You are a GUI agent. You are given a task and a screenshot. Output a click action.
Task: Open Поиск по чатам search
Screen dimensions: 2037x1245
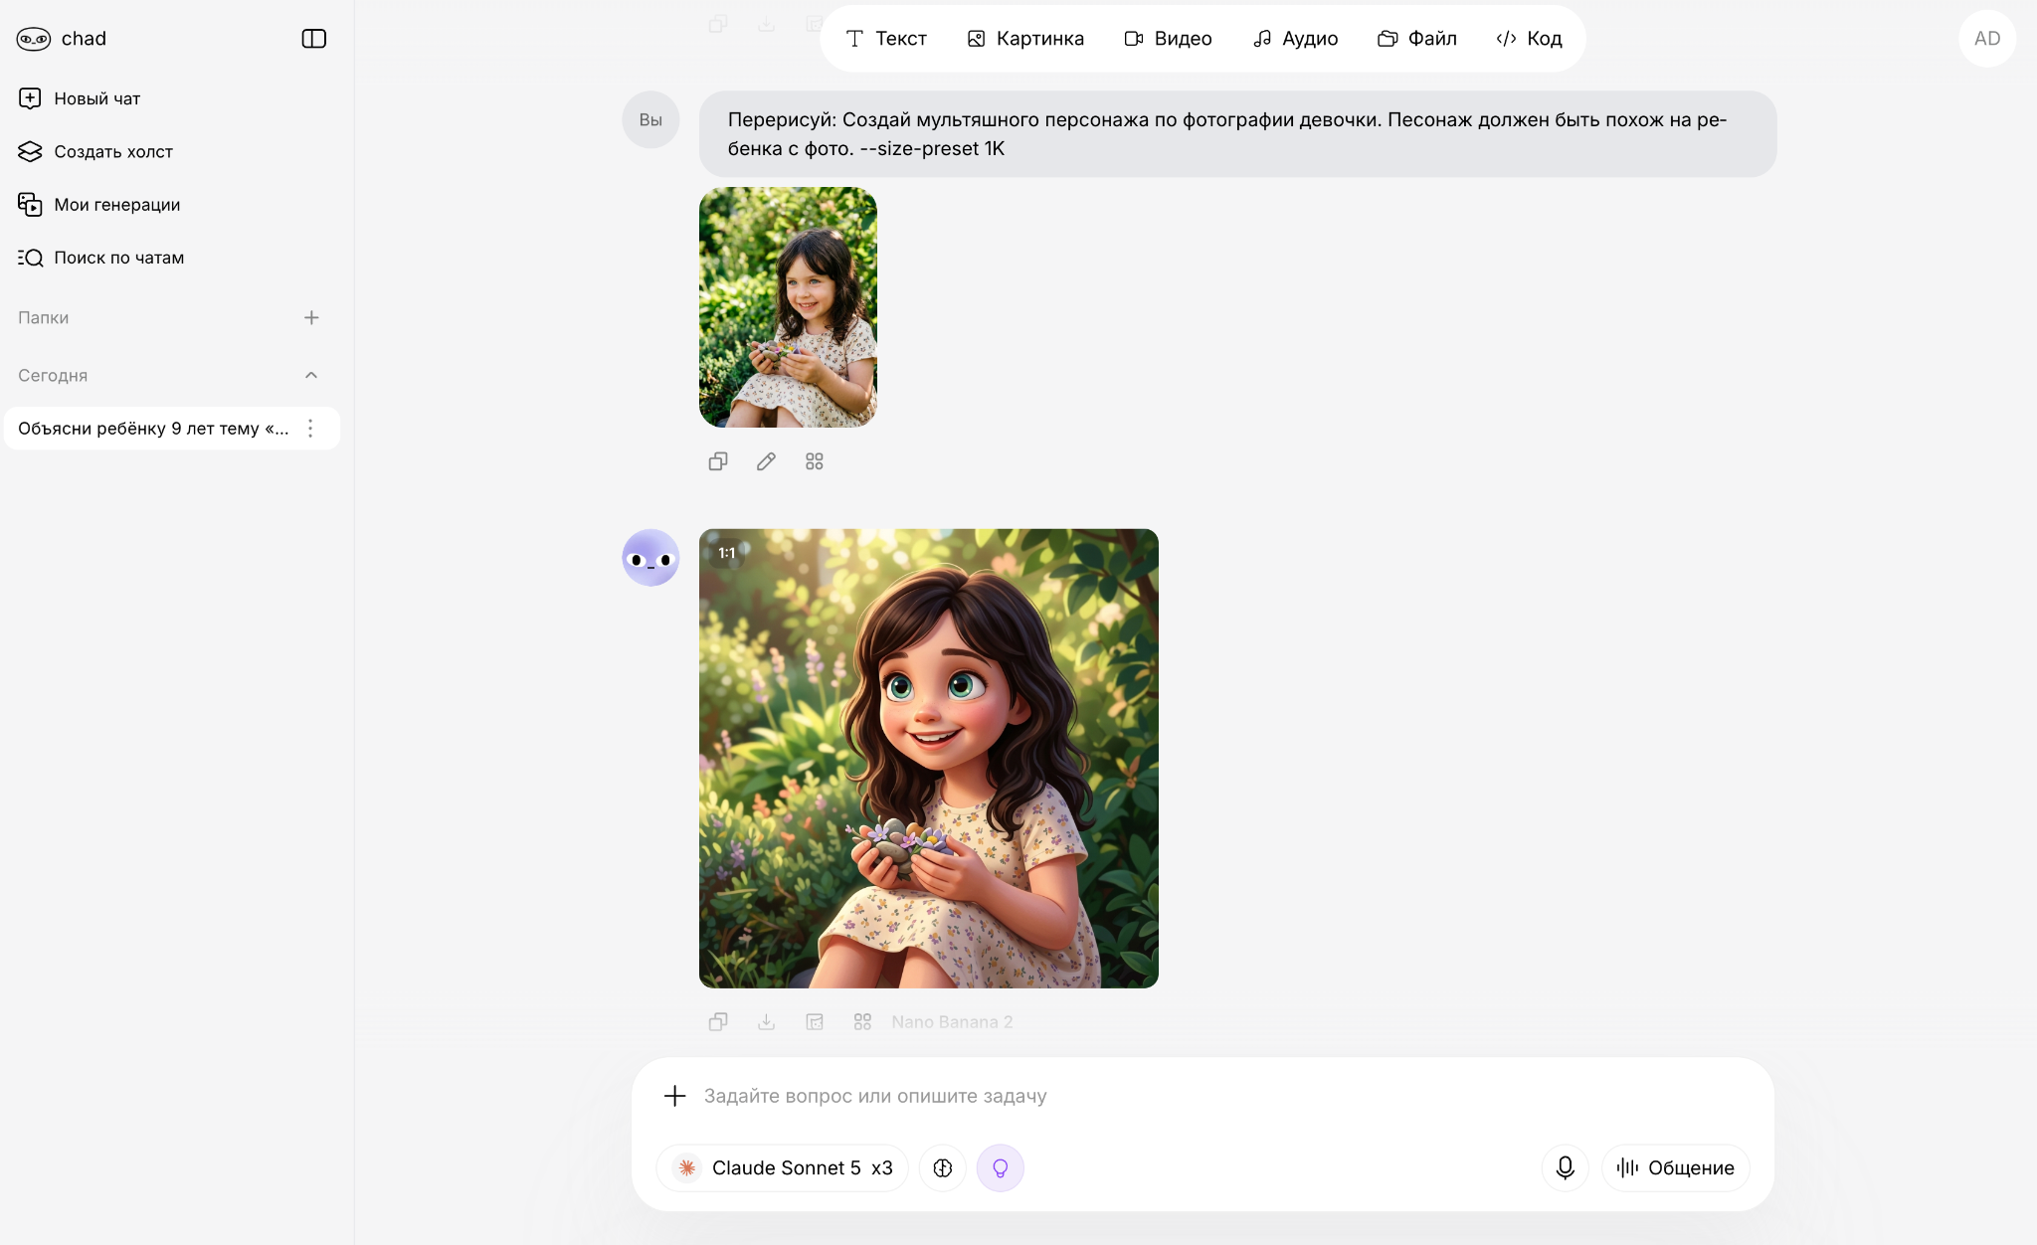click(x=101, y=258)
